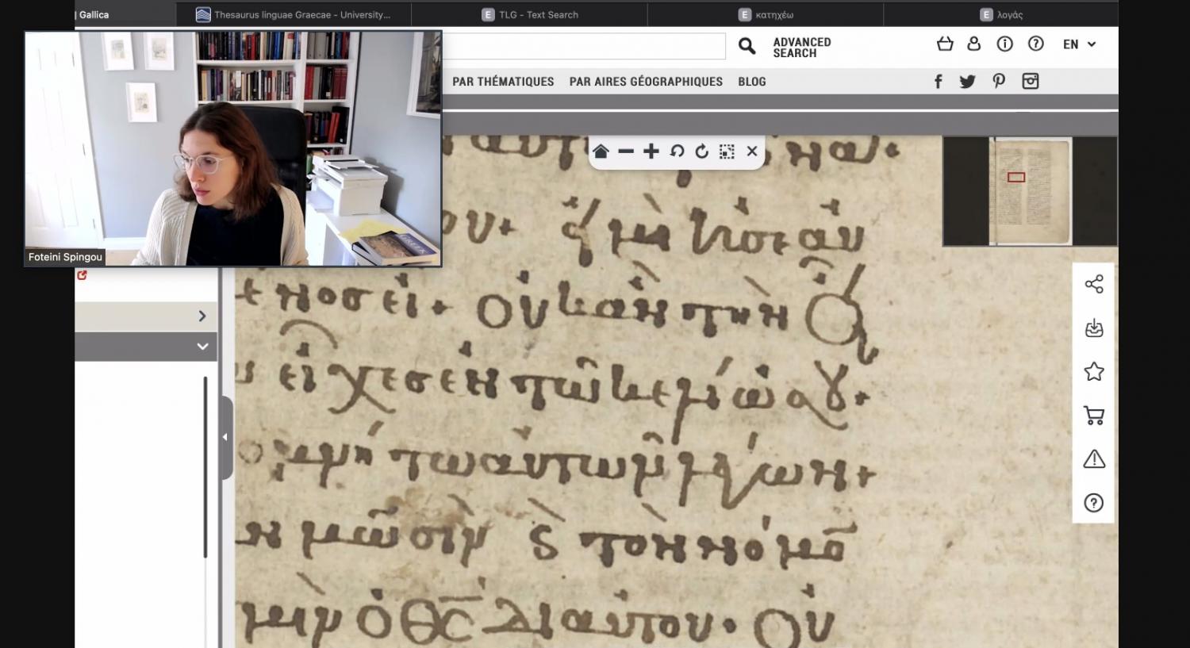
Task: Reset manuscript view with the home icon
Action: (601, 151)
